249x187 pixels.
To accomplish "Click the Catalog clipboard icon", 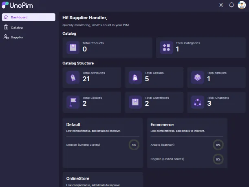I will (x=6, y=27).
